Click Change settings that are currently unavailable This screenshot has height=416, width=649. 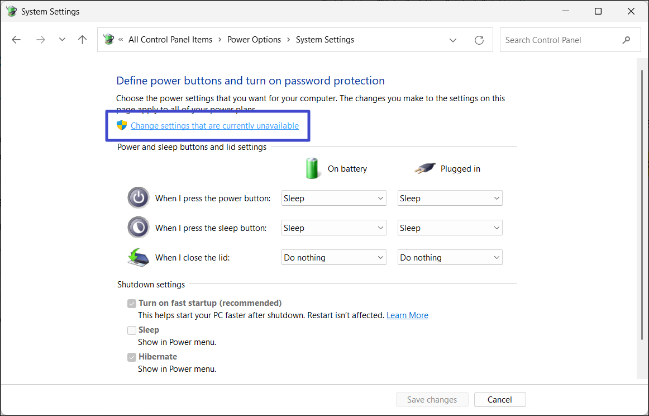pyautogui.click(x=214, y=126)
